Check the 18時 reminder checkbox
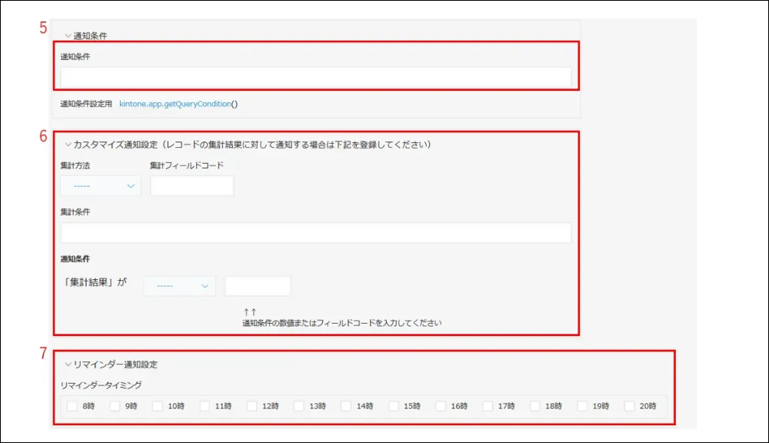The width and height of the screenshot is (769, 443). 535,406
